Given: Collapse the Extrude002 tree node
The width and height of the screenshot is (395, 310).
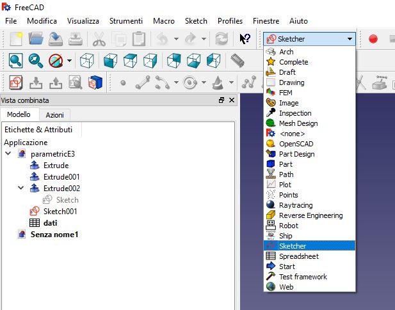Looking at the screenshot, I should tap(21, 188).
